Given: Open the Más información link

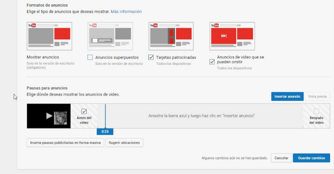Looking at the screenshot, I should [x=126, y=11].
